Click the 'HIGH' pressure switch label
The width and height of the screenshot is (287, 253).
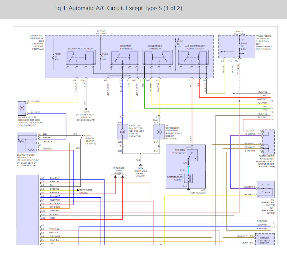tap(267, 192)
